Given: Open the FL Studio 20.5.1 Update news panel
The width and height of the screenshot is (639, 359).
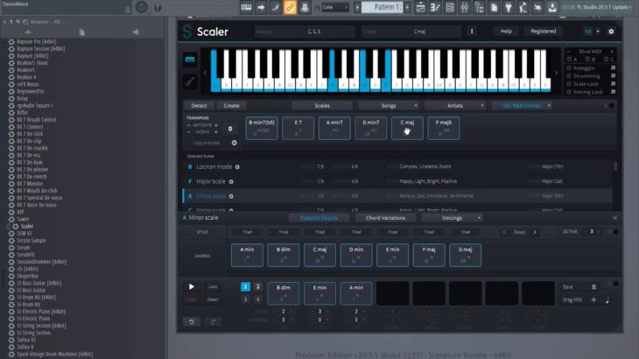Looking at the screenshot, I should (x=598, y=7).
